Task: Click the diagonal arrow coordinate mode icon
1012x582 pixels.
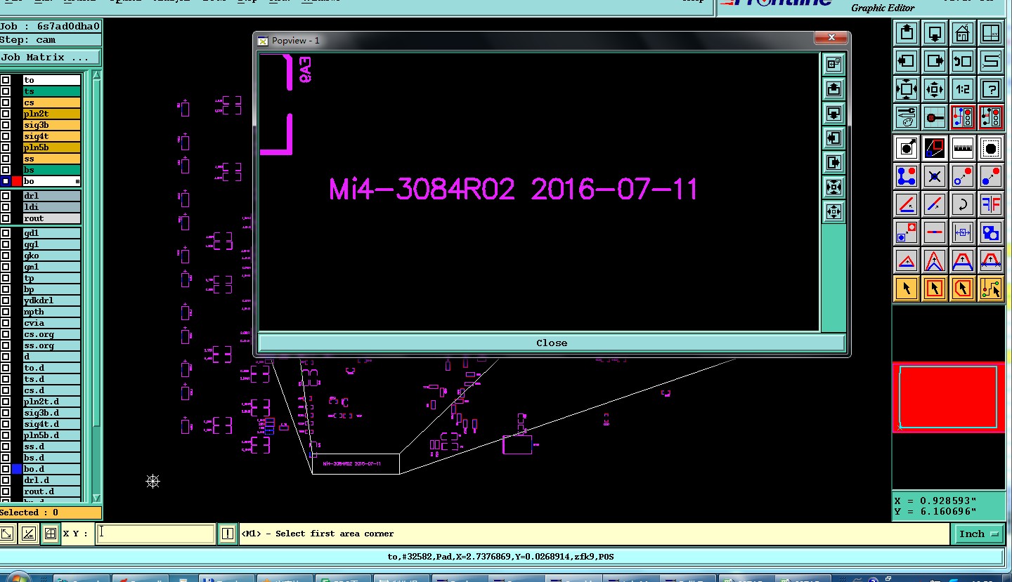Action: tap(7, 534)
